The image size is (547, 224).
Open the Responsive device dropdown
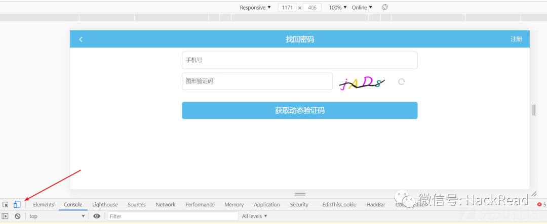pos(255,8)
